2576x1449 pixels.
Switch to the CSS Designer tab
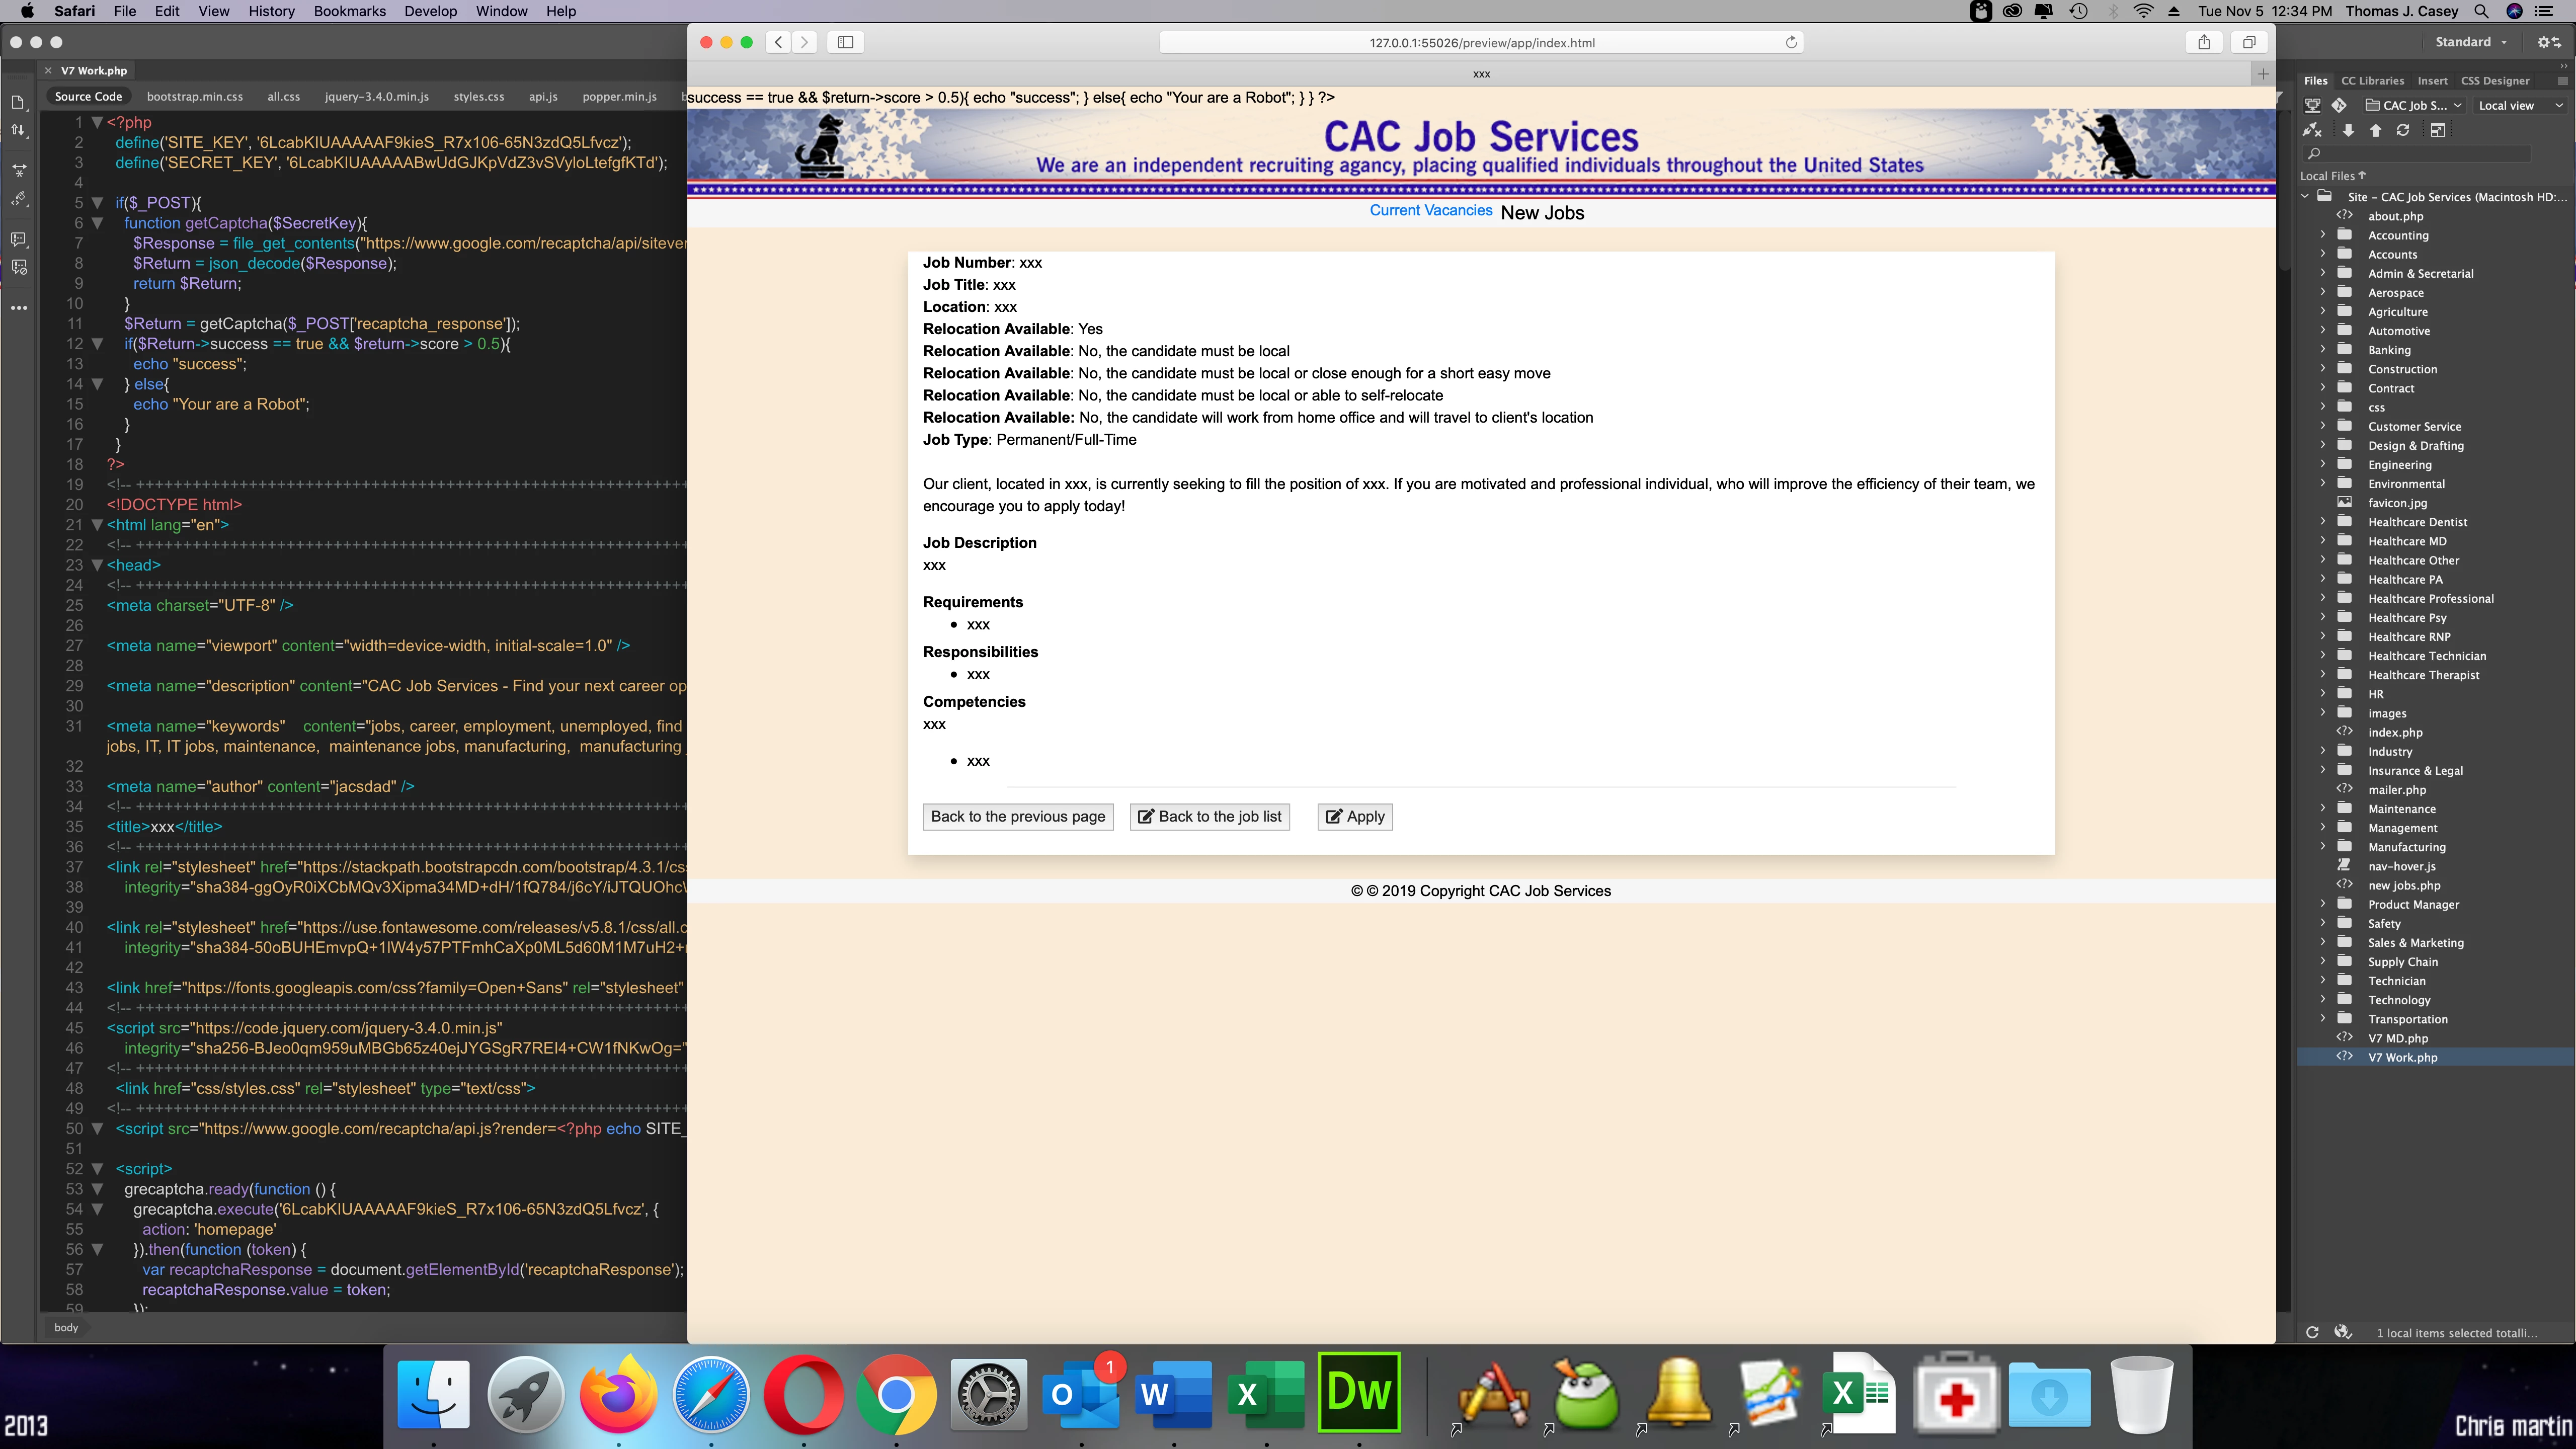(x=2494, y=81)
